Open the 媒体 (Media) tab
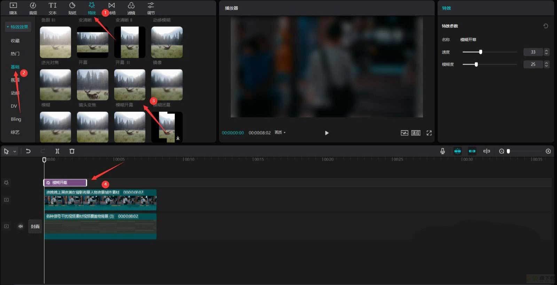Viewport: 557px width, 285px height. coord(13,8)
